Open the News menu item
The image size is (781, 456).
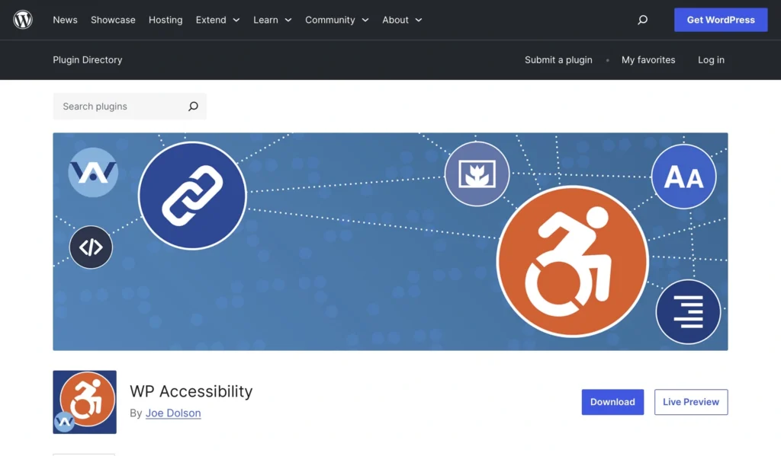coord(66,20)
